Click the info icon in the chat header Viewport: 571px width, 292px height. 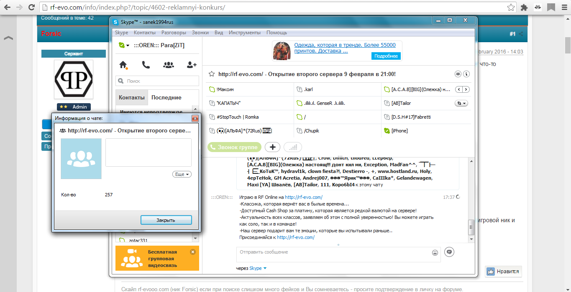pyautogui.click(x=467, y=74)
